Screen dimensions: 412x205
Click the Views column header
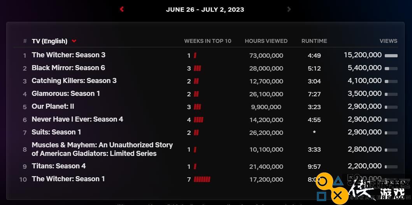[388, 41]
